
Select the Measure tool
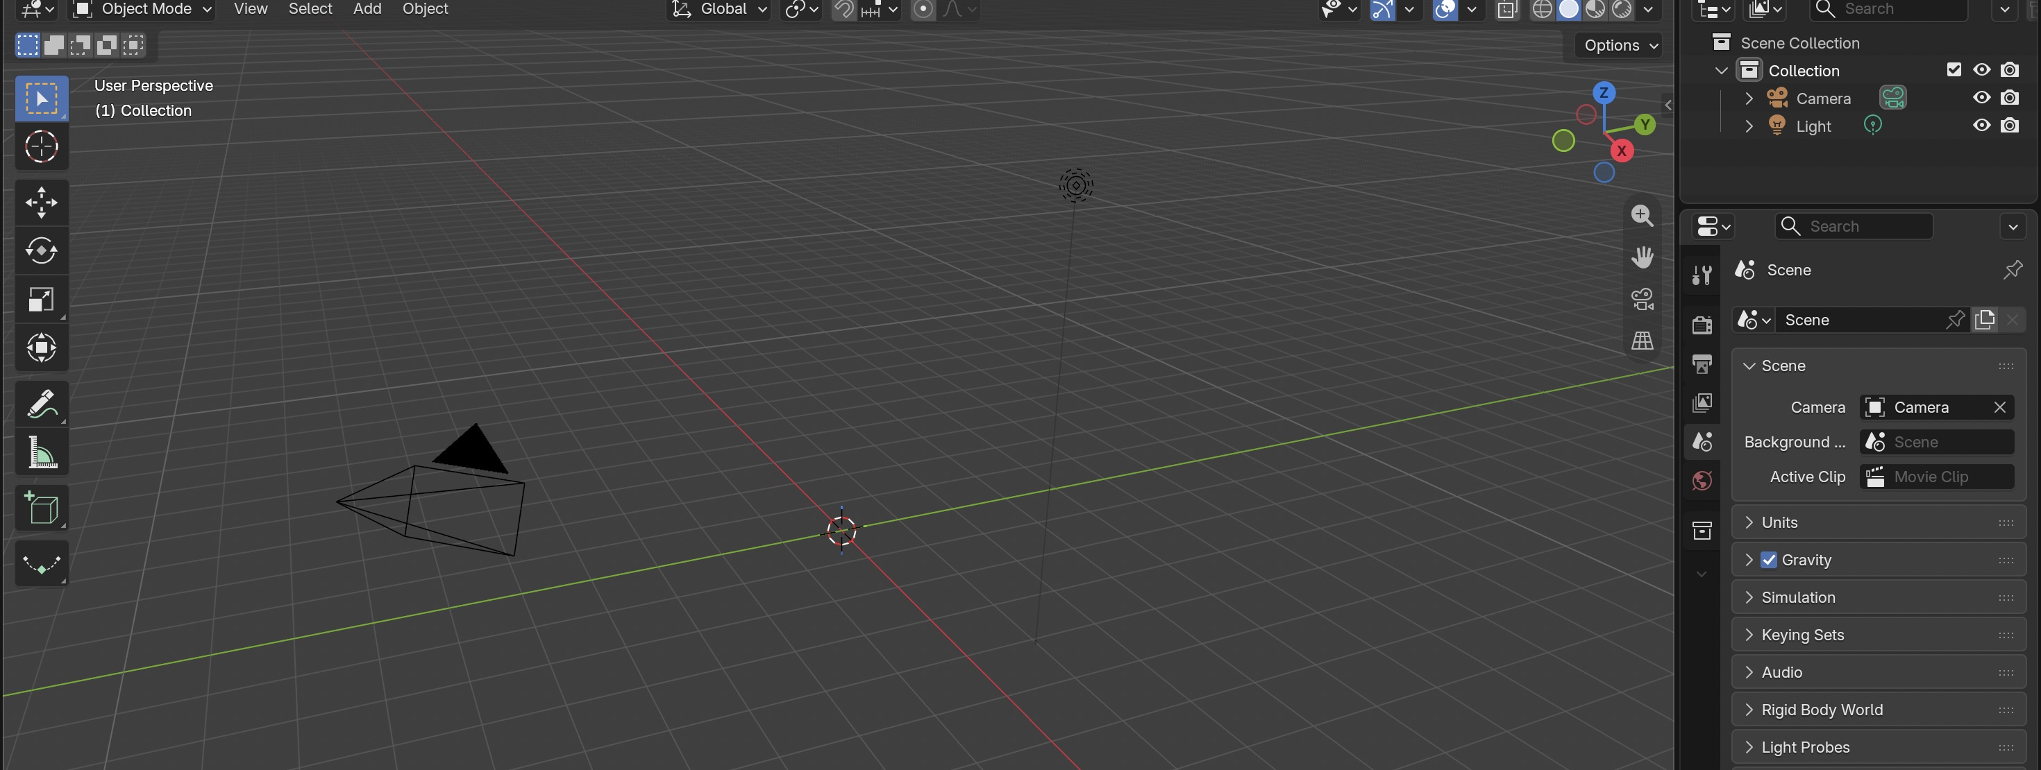click(41, 452)
